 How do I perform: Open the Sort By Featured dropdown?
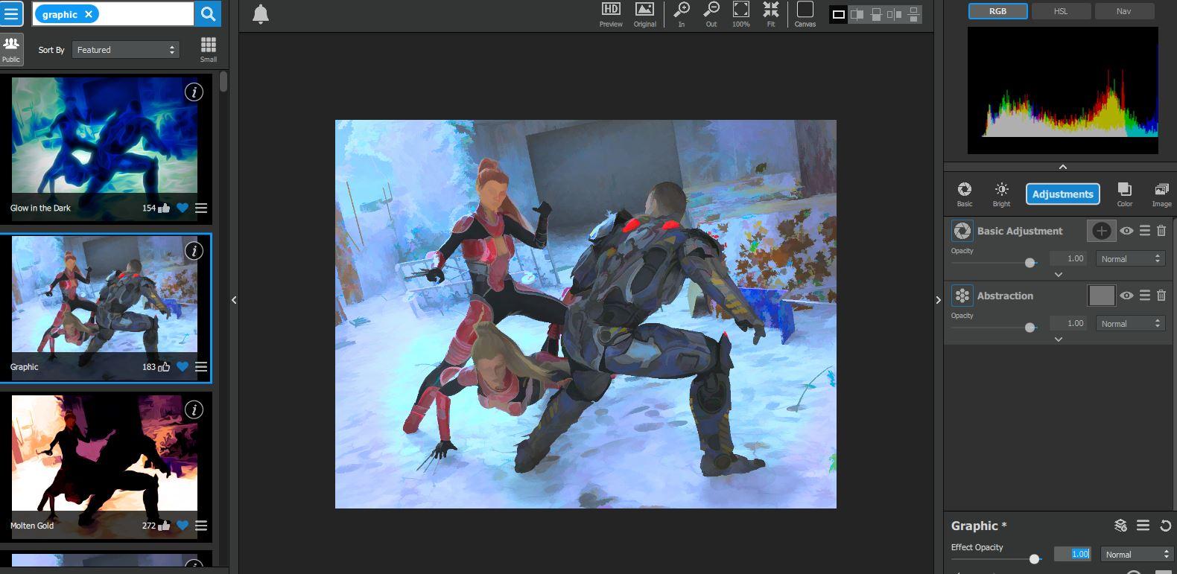click(126, 50)
